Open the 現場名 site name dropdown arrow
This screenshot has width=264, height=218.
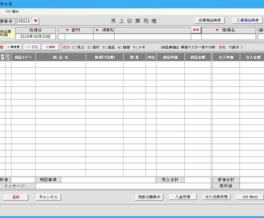coord(217,30)
